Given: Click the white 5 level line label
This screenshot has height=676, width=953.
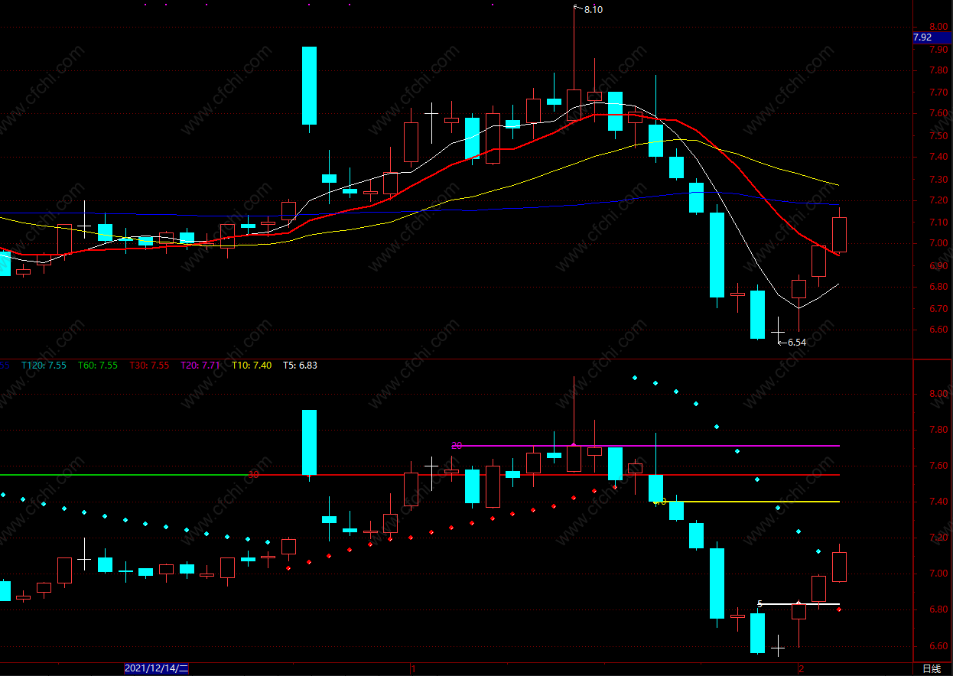Looking at the screenshot, I should pos(759,604).
